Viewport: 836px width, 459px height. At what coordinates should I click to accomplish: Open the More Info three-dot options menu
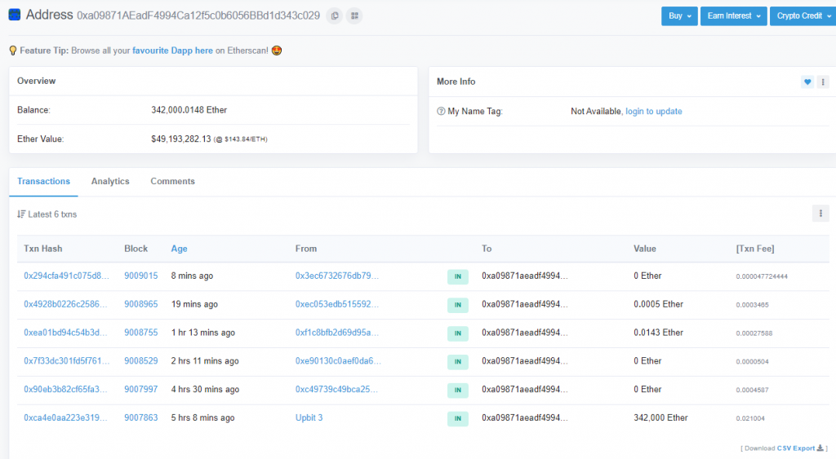823,82
